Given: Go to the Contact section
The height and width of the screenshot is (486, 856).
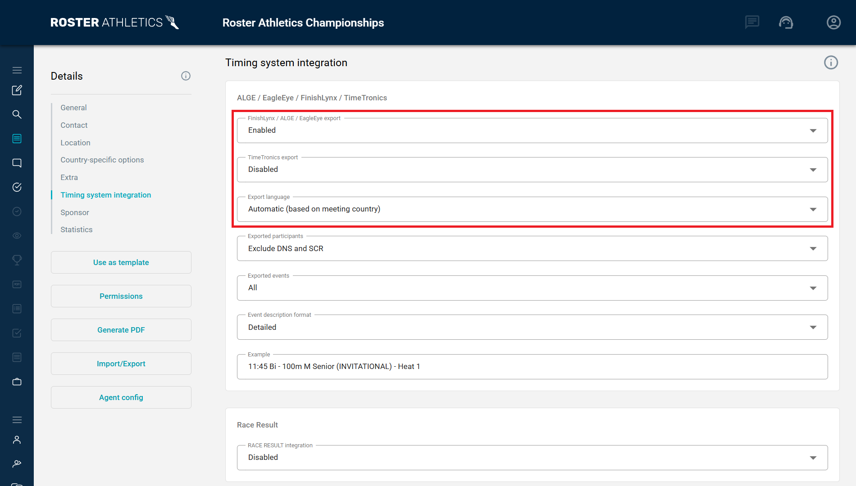Looking at the screenshot, I should tap(74, 125).
